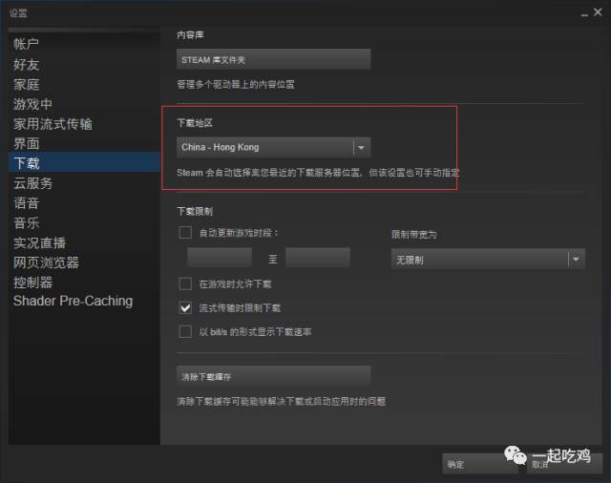Click the auto-update end time field
The image size is (611, 483).
[x=318, y=258]
